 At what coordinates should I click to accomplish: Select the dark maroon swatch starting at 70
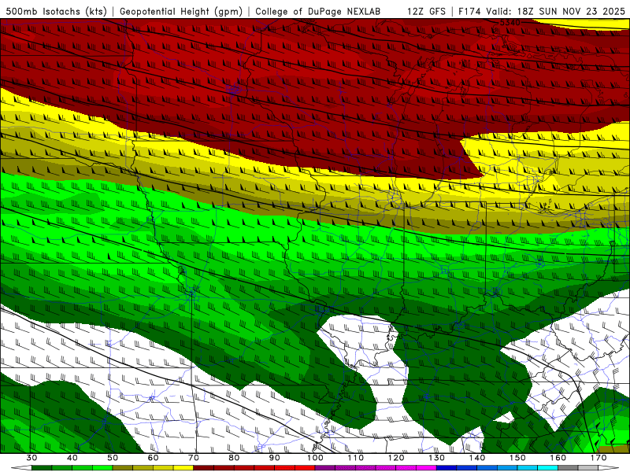click(204, 468)
